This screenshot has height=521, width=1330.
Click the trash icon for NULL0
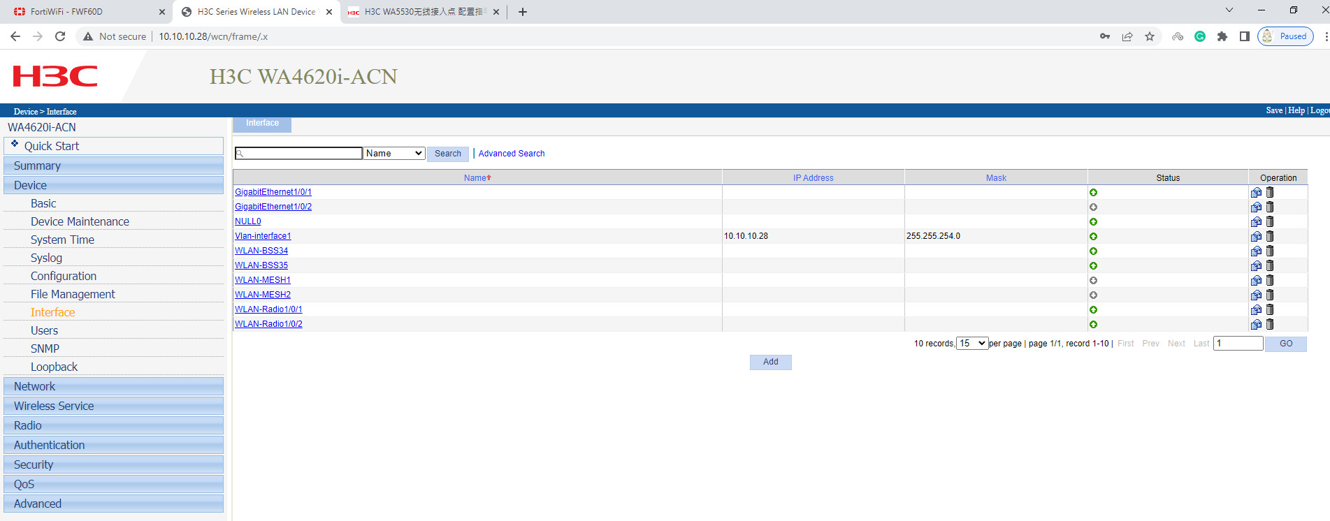[1270, 221]
